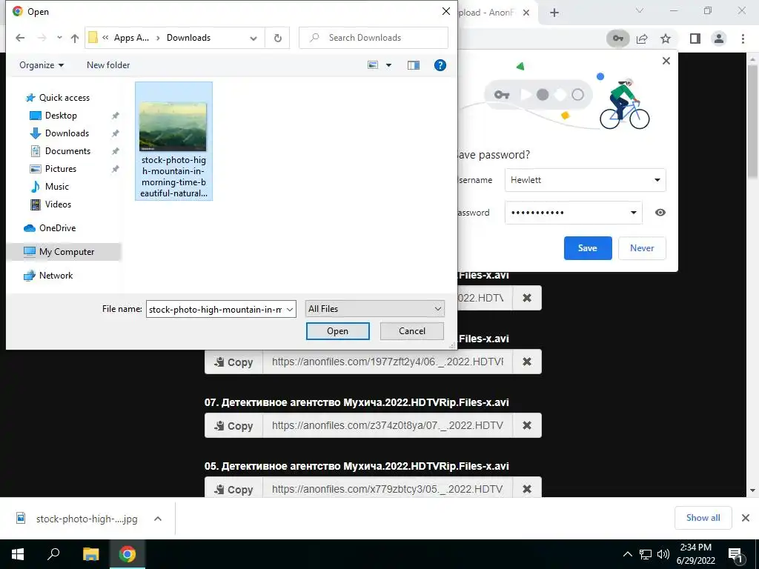Click the password key icon in Chrome
The height and width of the screenshot is (569, 759).
pos(618,39)
